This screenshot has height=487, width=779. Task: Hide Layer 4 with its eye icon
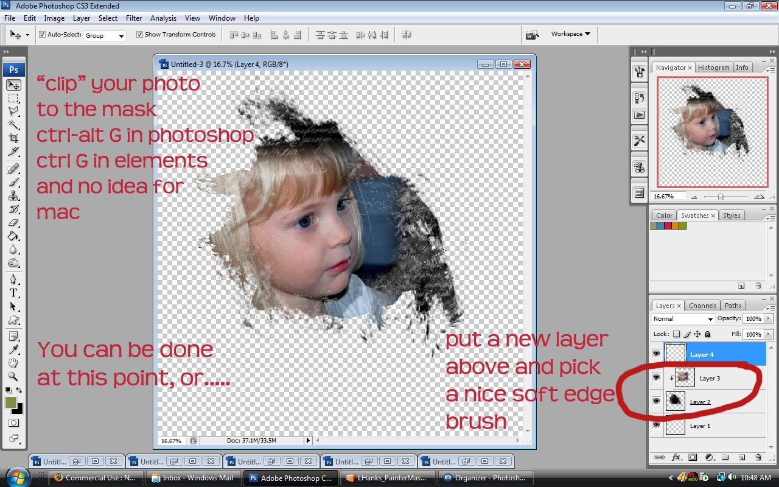click(x=656, y=354)
